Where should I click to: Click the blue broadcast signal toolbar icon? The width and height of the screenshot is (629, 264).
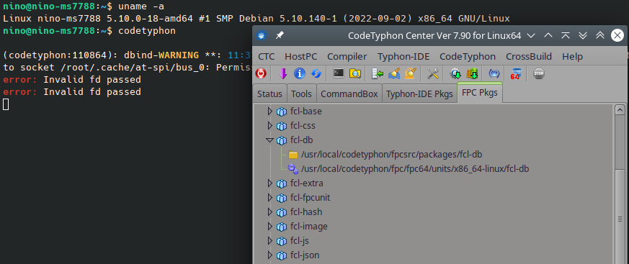pos(494,73)
